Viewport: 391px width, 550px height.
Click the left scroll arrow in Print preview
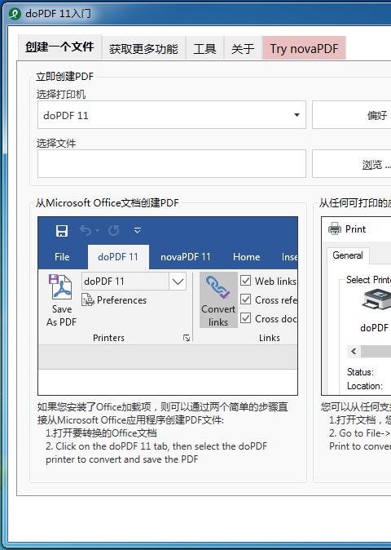click(x=354, y=351)
